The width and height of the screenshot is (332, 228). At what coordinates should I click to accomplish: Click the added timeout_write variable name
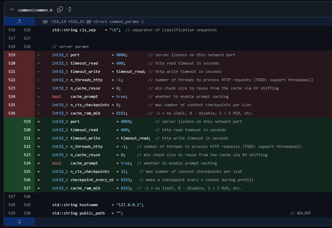point(85,138)
